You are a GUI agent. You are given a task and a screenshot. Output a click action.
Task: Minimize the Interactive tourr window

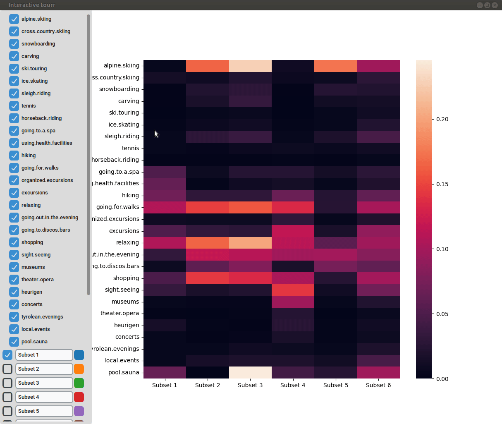(480, 5)
